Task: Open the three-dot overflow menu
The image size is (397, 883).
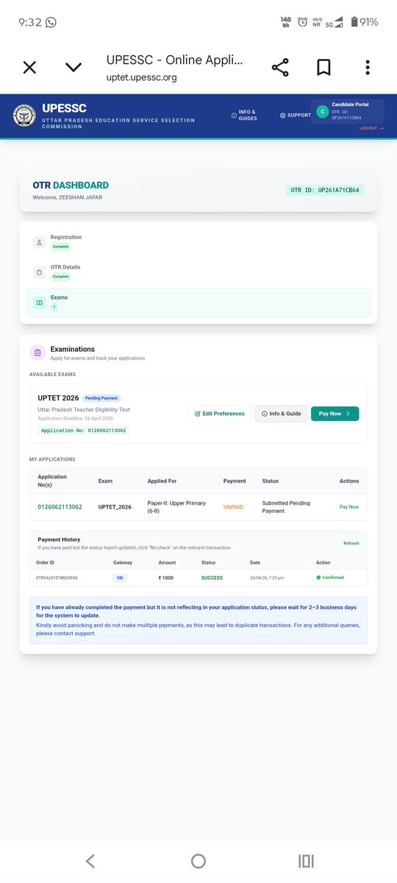Action: (368, 68)
